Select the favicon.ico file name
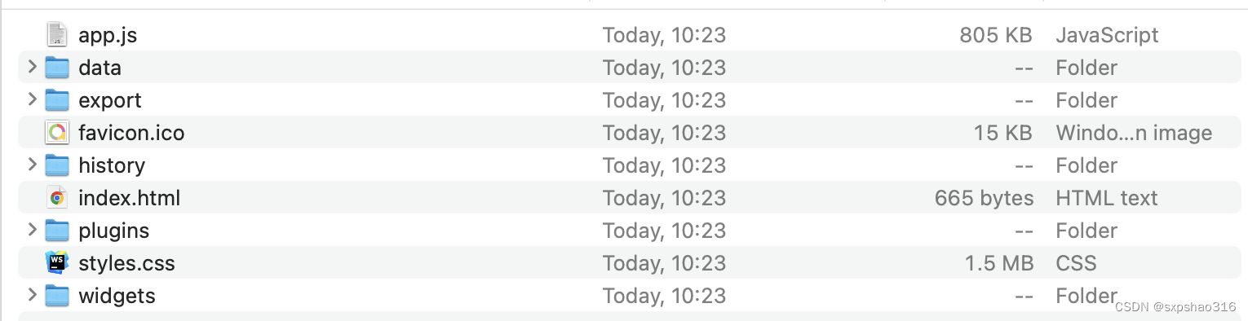This screenshot has height=321, width=1248. click(x=131, y=133)
